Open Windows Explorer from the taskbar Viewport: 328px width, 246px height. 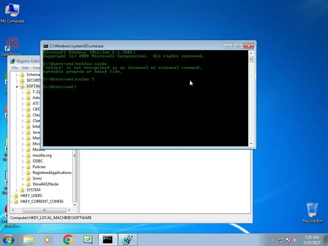click(29, 240)
